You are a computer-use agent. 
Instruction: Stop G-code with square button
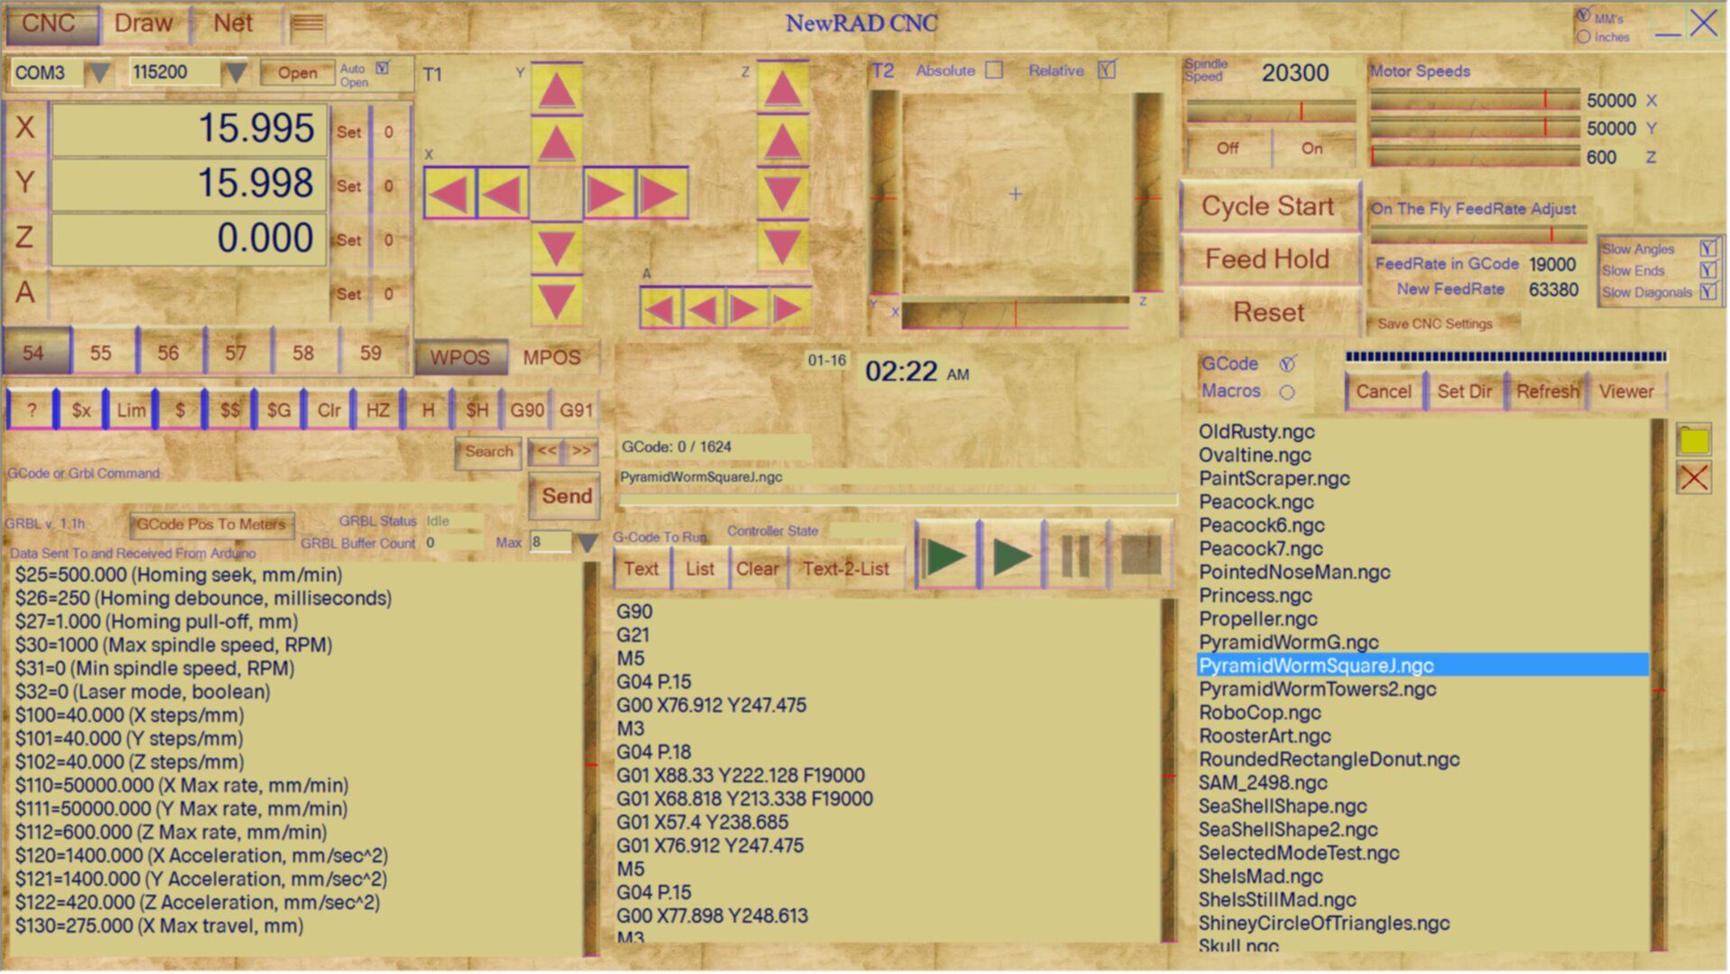tap(1141, 556)
